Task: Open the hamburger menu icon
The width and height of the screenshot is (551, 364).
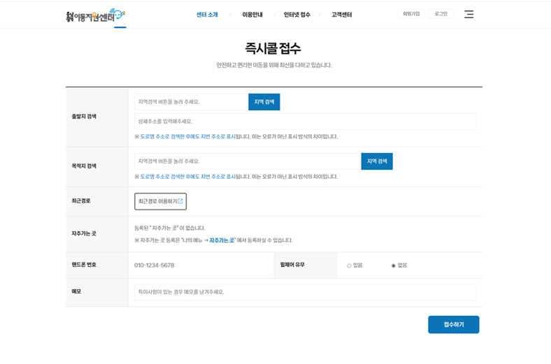Action: click(468, 14)
